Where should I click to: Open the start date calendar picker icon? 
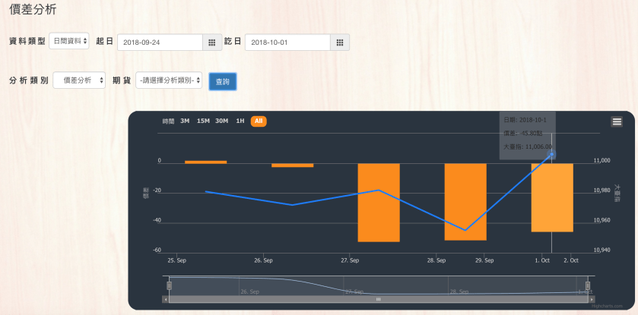[x=212, y=43]
